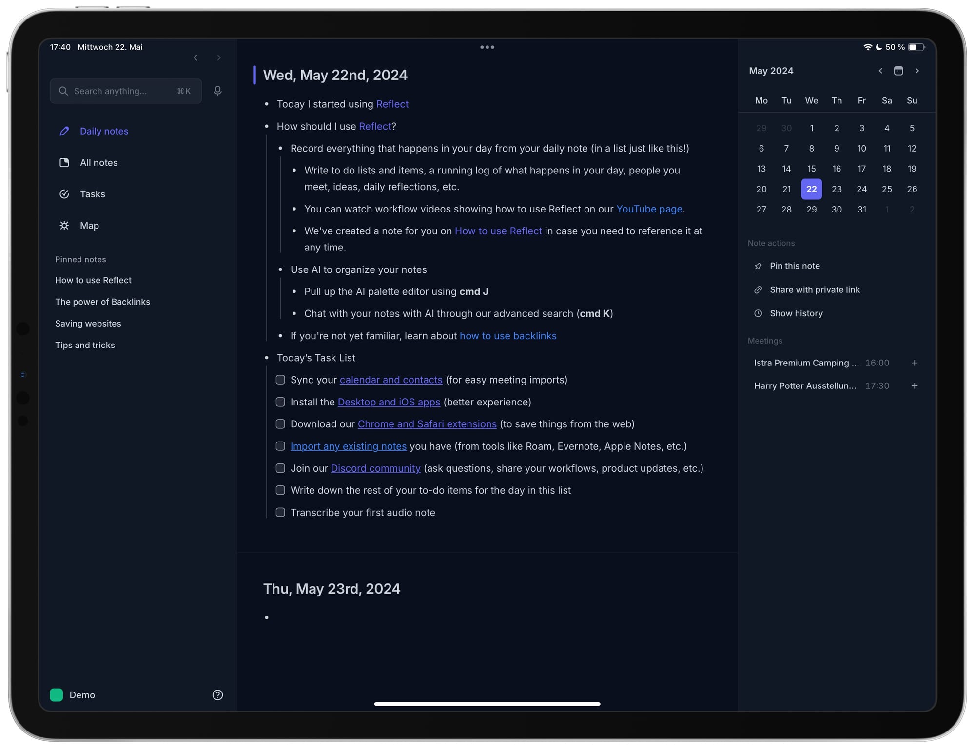Open the Chrome and Safari extensions link
The height and width of the screenshot is (750, 975).
pyautogui.click(x=427, y=424)
